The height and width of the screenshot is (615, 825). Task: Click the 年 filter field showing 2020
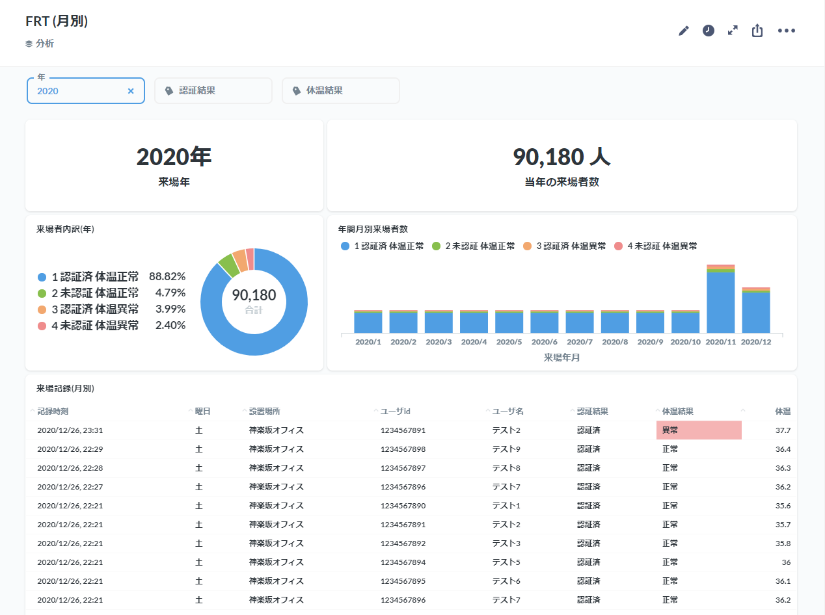(x=86, y=91)
